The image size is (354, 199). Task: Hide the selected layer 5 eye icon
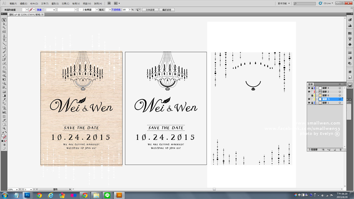pyautogui.click(x=309, y=99)
